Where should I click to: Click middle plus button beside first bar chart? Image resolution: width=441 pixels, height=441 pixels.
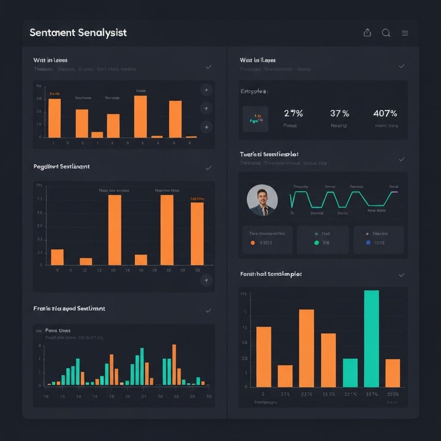207,109
